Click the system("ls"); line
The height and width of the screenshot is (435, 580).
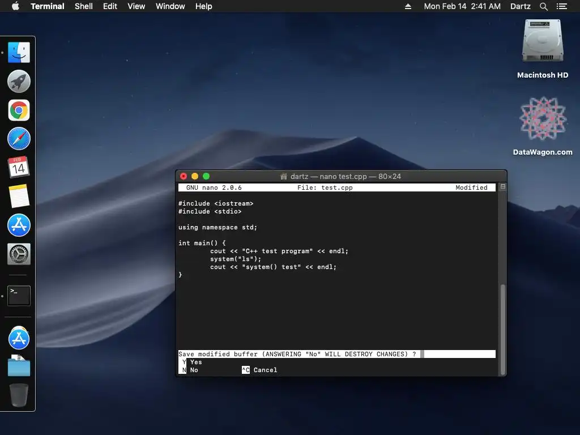[236, 259]
